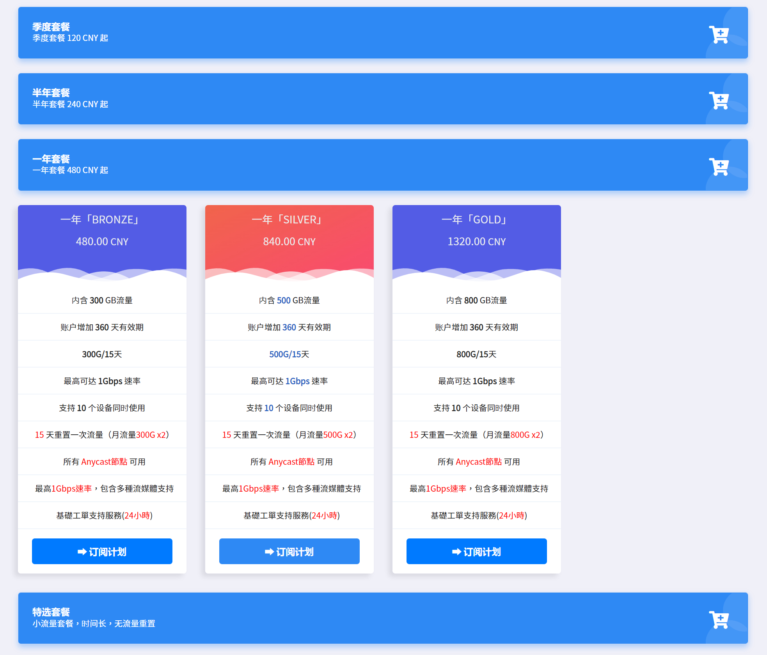Subscribe to the SILVER plan via 订阅计划
Screen dimensions: 767x655
(289, 551)
